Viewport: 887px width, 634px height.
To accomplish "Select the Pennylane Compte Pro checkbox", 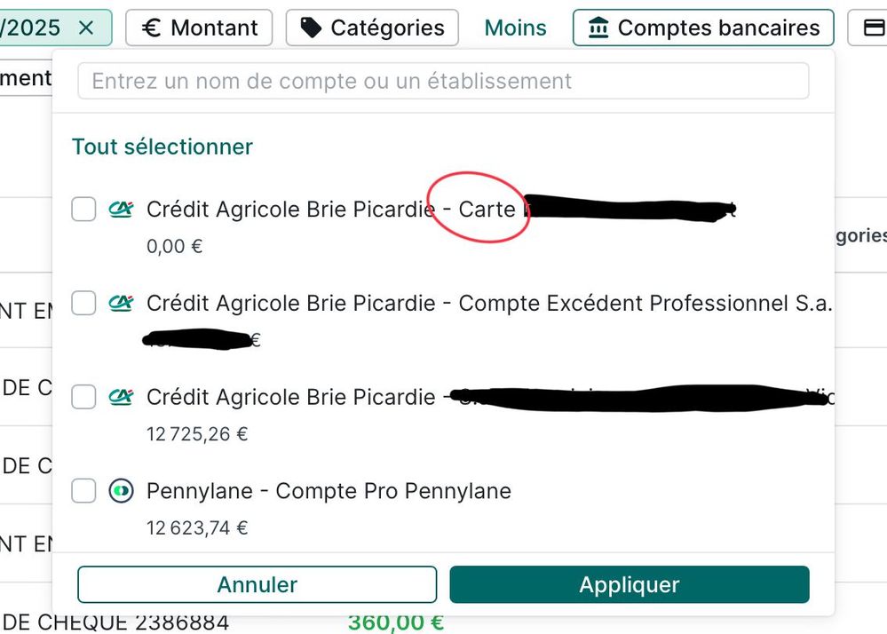I will click(x=83, y=491).
